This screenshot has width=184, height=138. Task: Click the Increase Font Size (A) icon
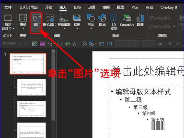pyautogui.click(x=170, y=44)
